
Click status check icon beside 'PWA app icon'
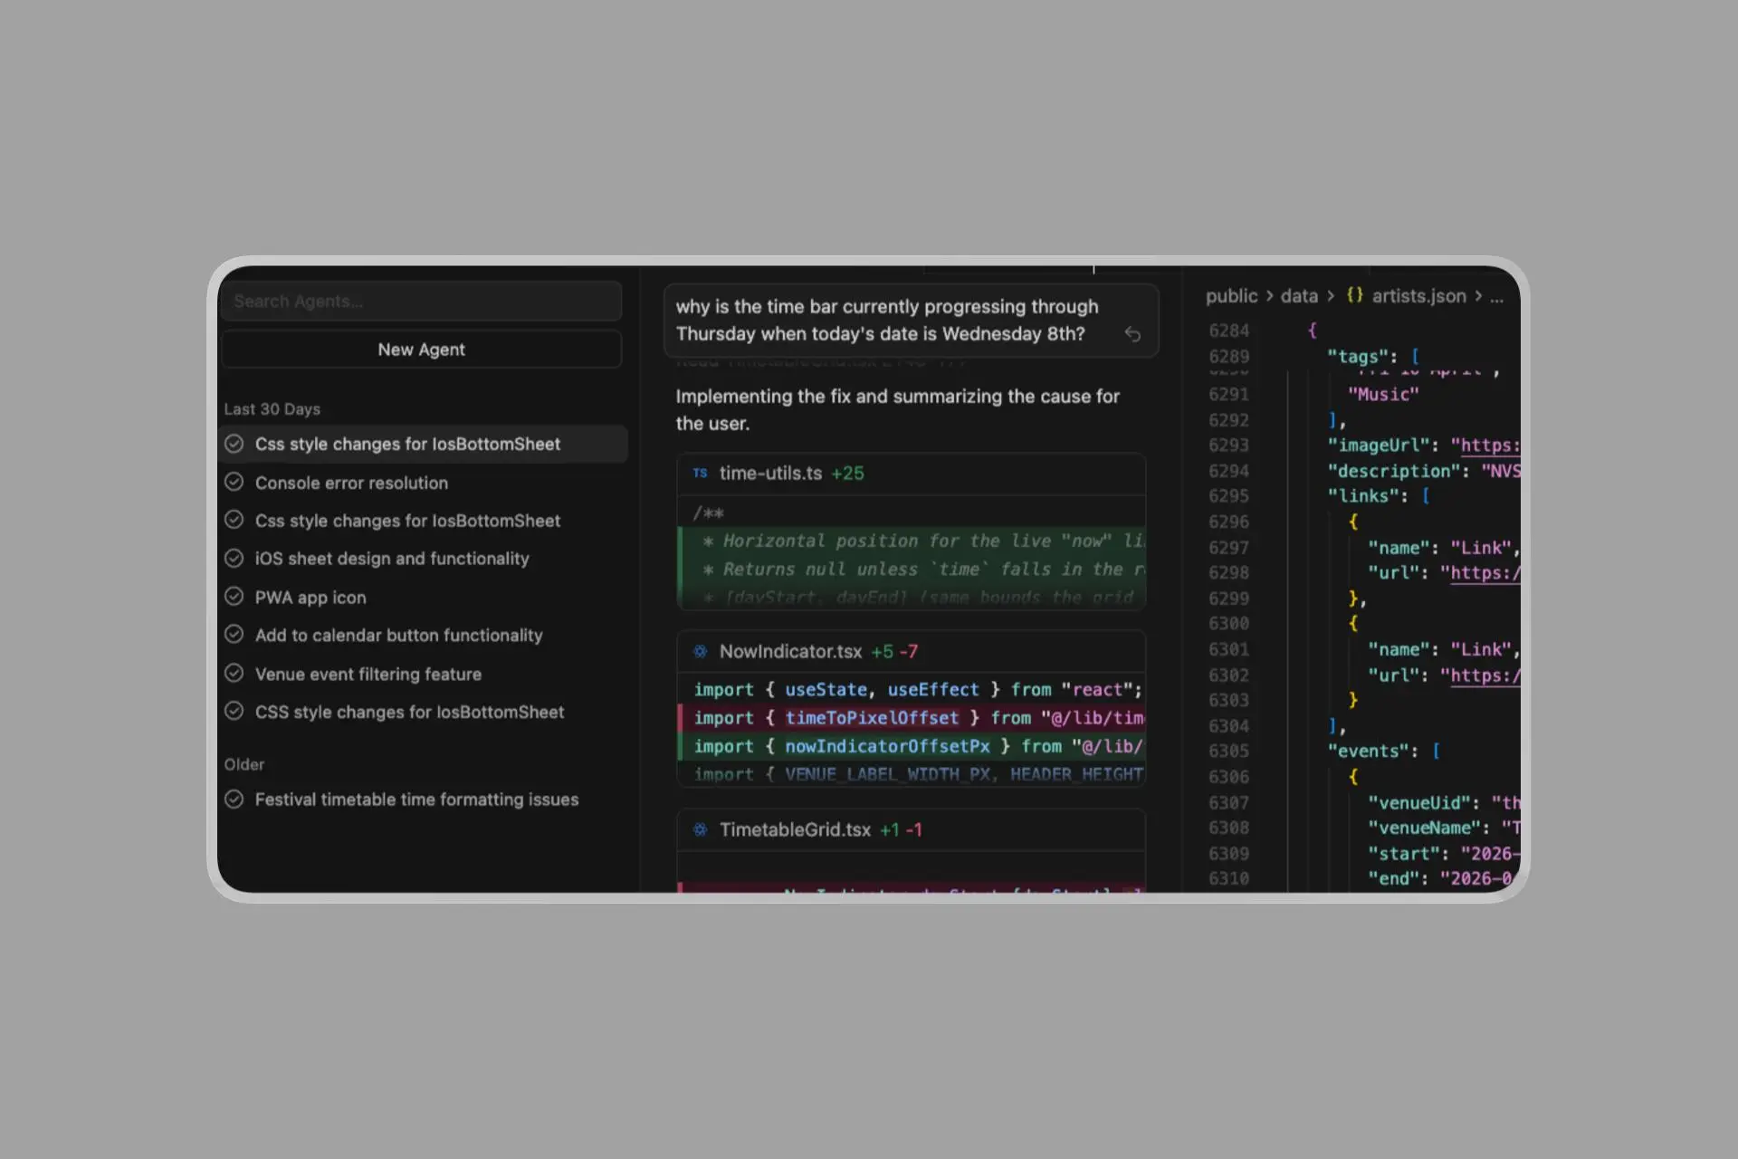234,597
